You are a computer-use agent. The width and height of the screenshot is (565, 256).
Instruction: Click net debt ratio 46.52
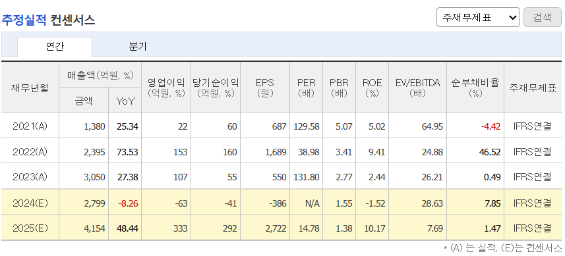pyautogui.click(x=490, y=152)
